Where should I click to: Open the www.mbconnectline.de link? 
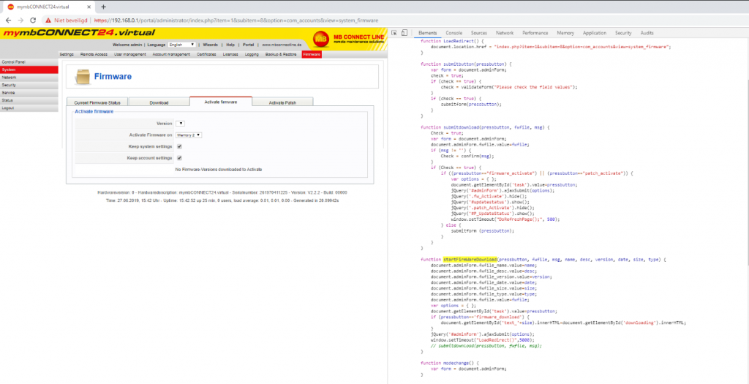point(282,45)
